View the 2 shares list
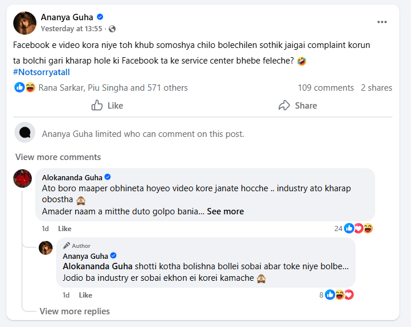The width and height of the screenshot is (411, 327). [376, 88]
